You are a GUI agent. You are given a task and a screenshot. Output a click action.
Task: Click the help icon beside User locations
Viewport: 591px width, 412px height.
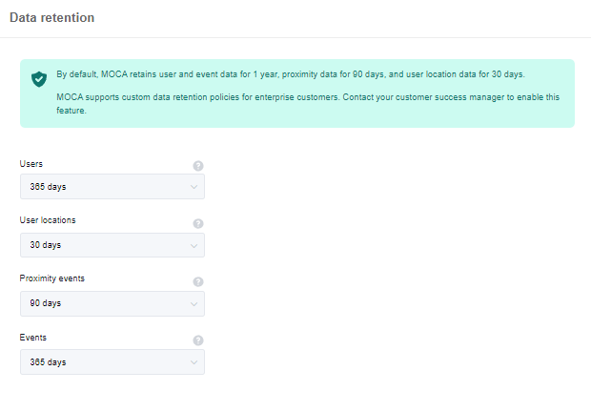pyautogui.click(x=198, y=223)
